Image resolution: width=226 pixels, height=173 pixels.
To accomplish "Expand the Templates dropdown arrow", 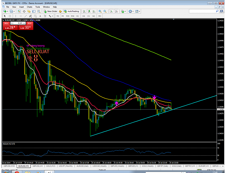I will point(139,12).
